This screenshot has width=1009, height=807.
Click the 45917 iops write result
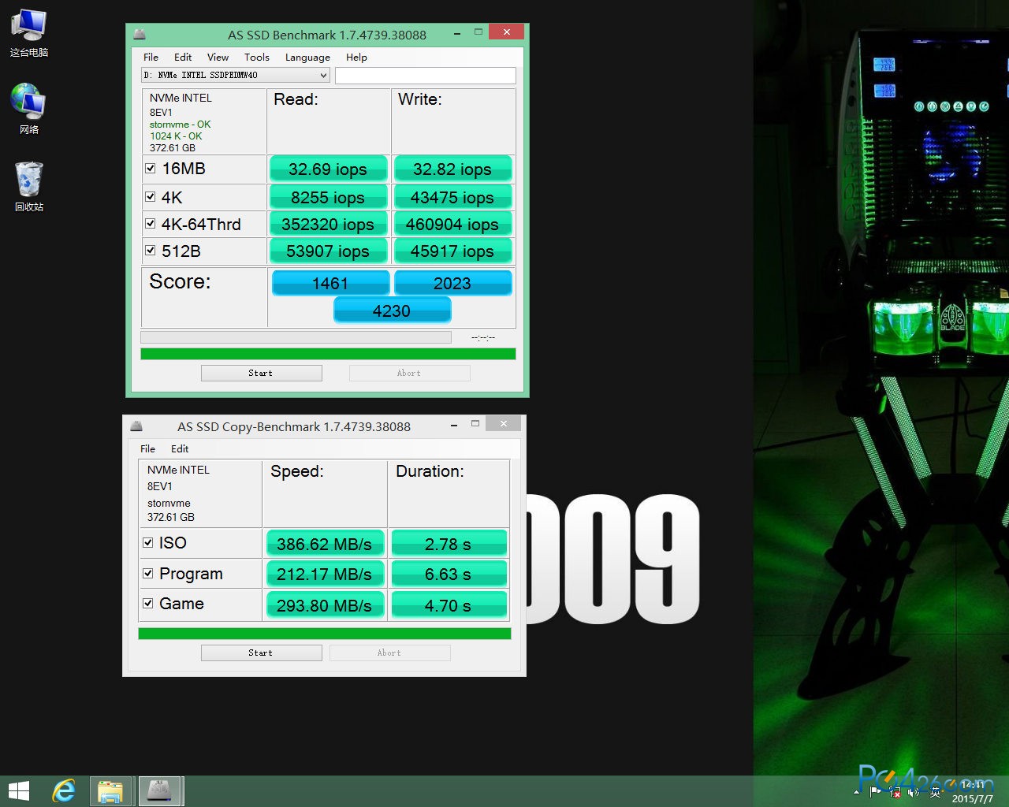pos(452,251)
